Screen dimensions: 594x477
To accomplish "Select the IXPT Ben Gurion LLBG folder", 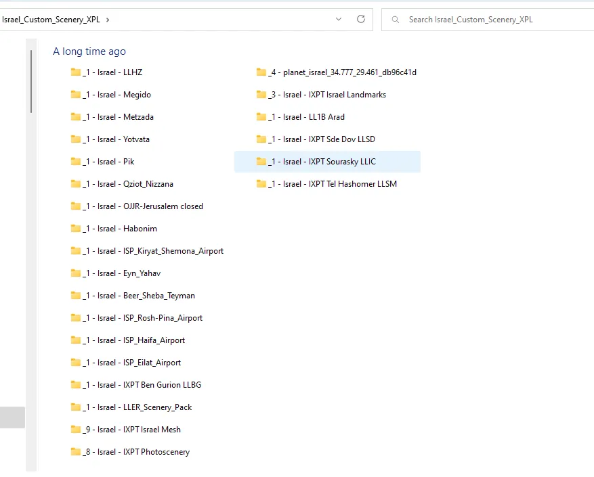I will [142, 385].
